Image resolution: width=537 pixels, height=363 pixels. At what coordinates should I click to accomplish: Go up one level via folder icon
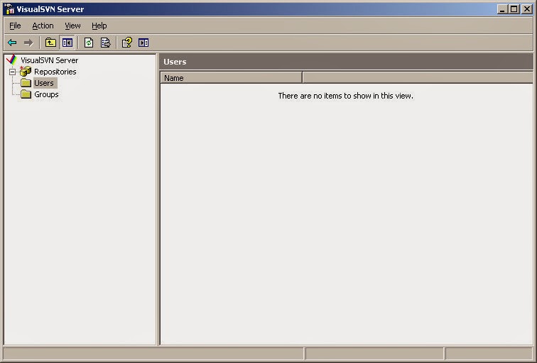click(x=50, y=43)
